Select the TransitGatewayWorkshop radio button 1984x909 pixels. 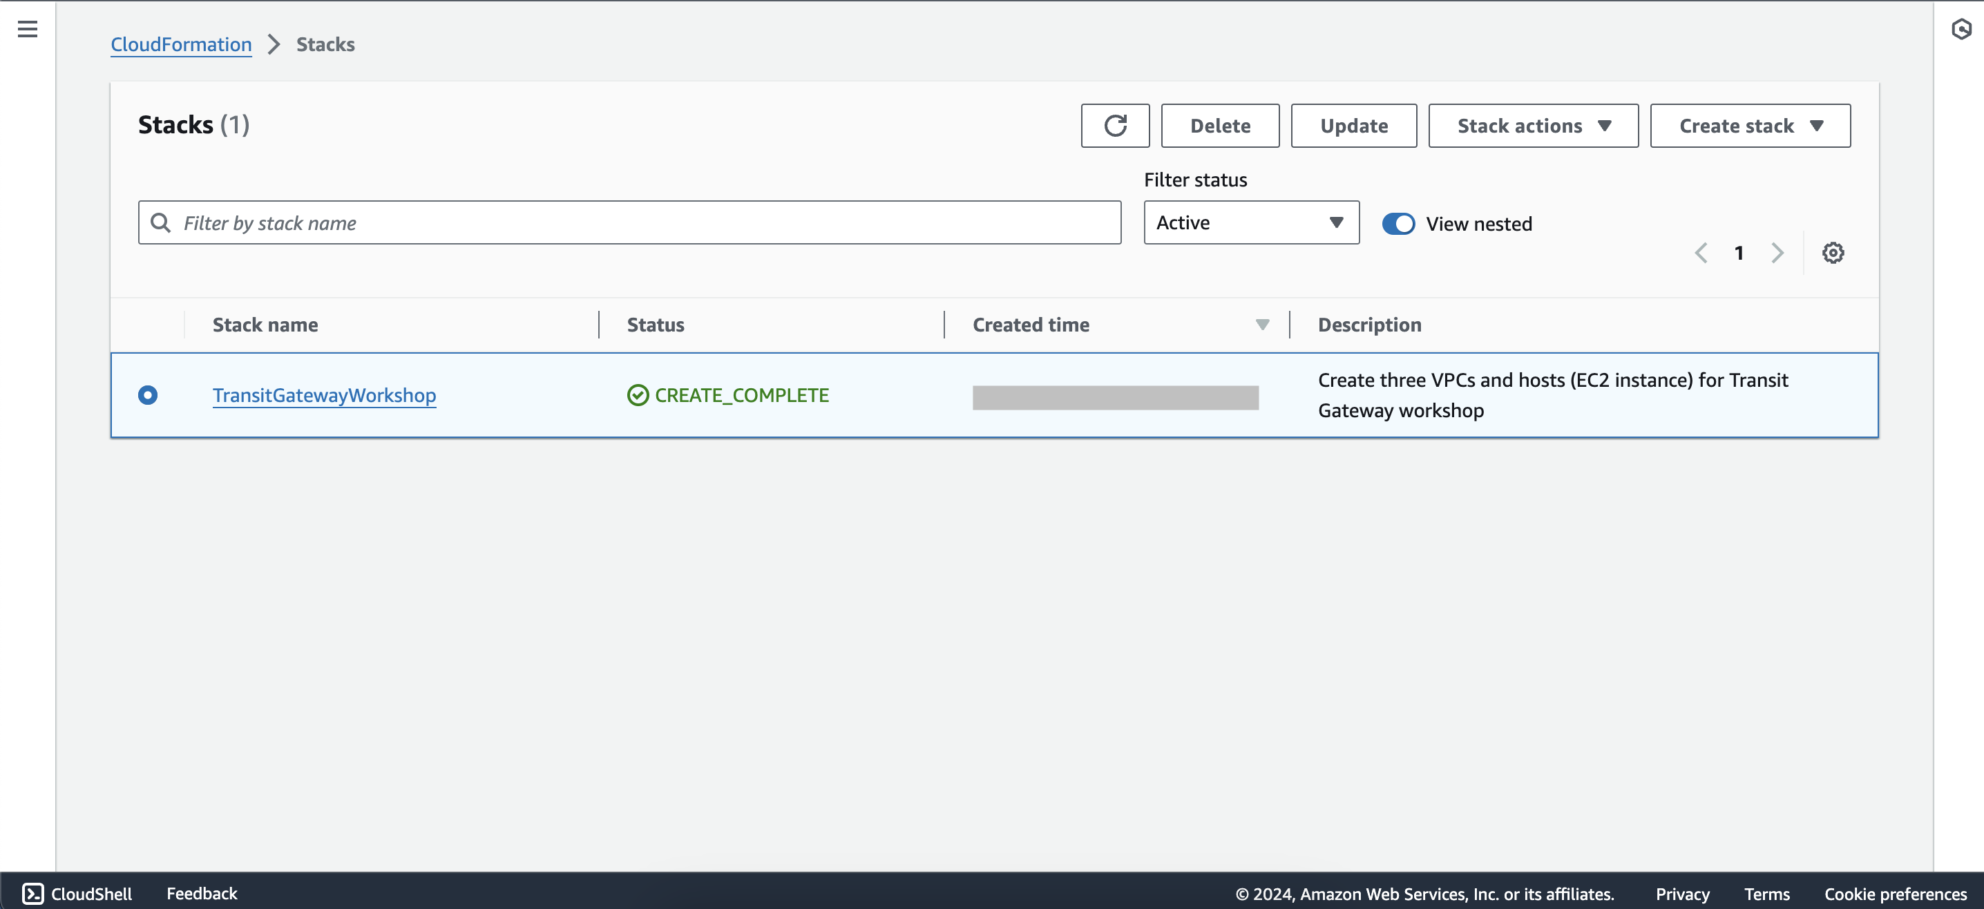(x=148, y=394)
